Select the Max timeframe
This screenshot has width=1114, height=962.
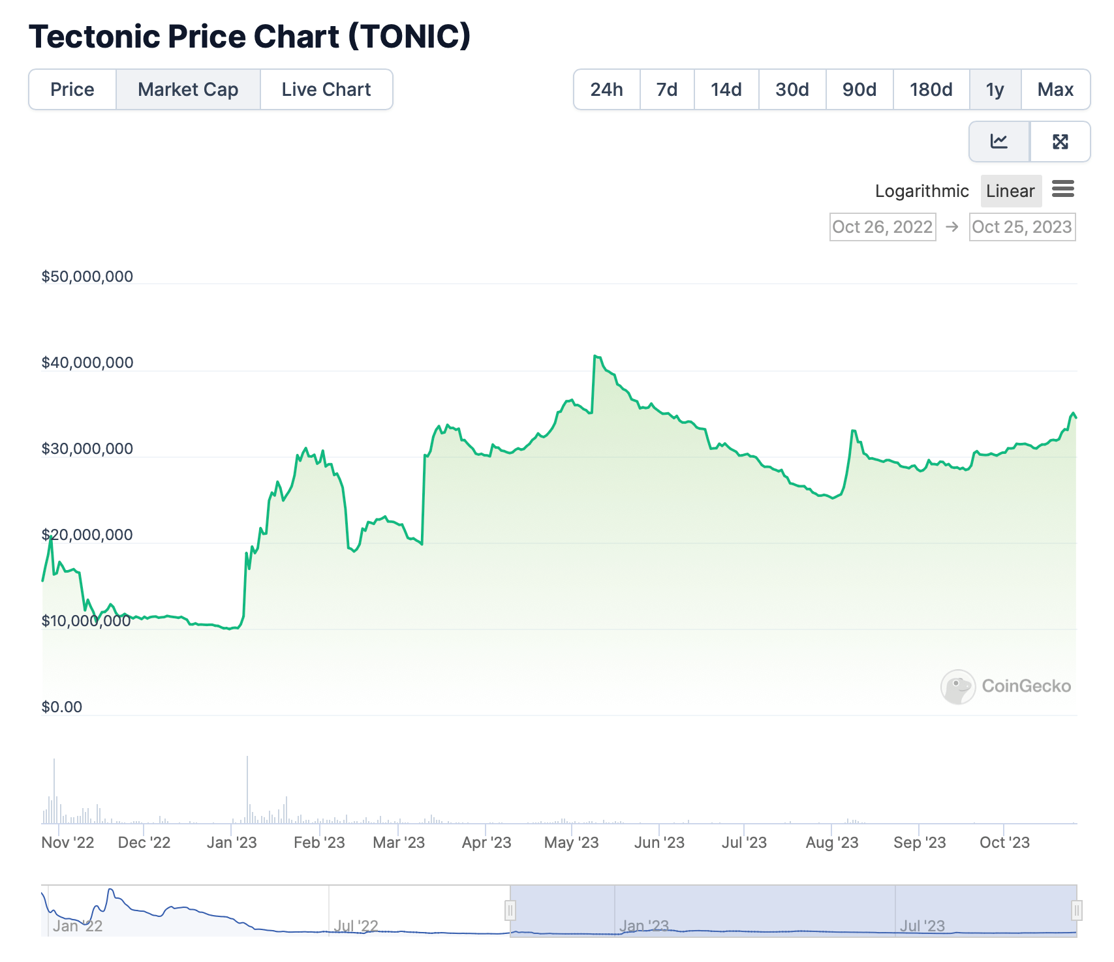[x=1055, y=89]
